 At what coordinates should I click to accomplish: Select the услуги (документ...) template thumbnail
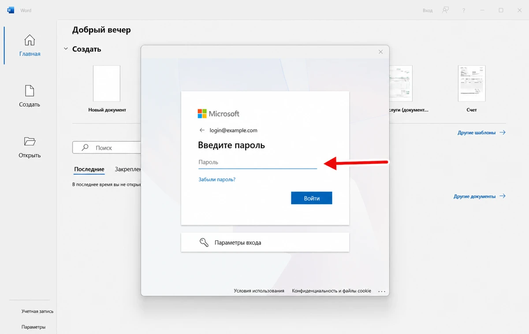400,83
